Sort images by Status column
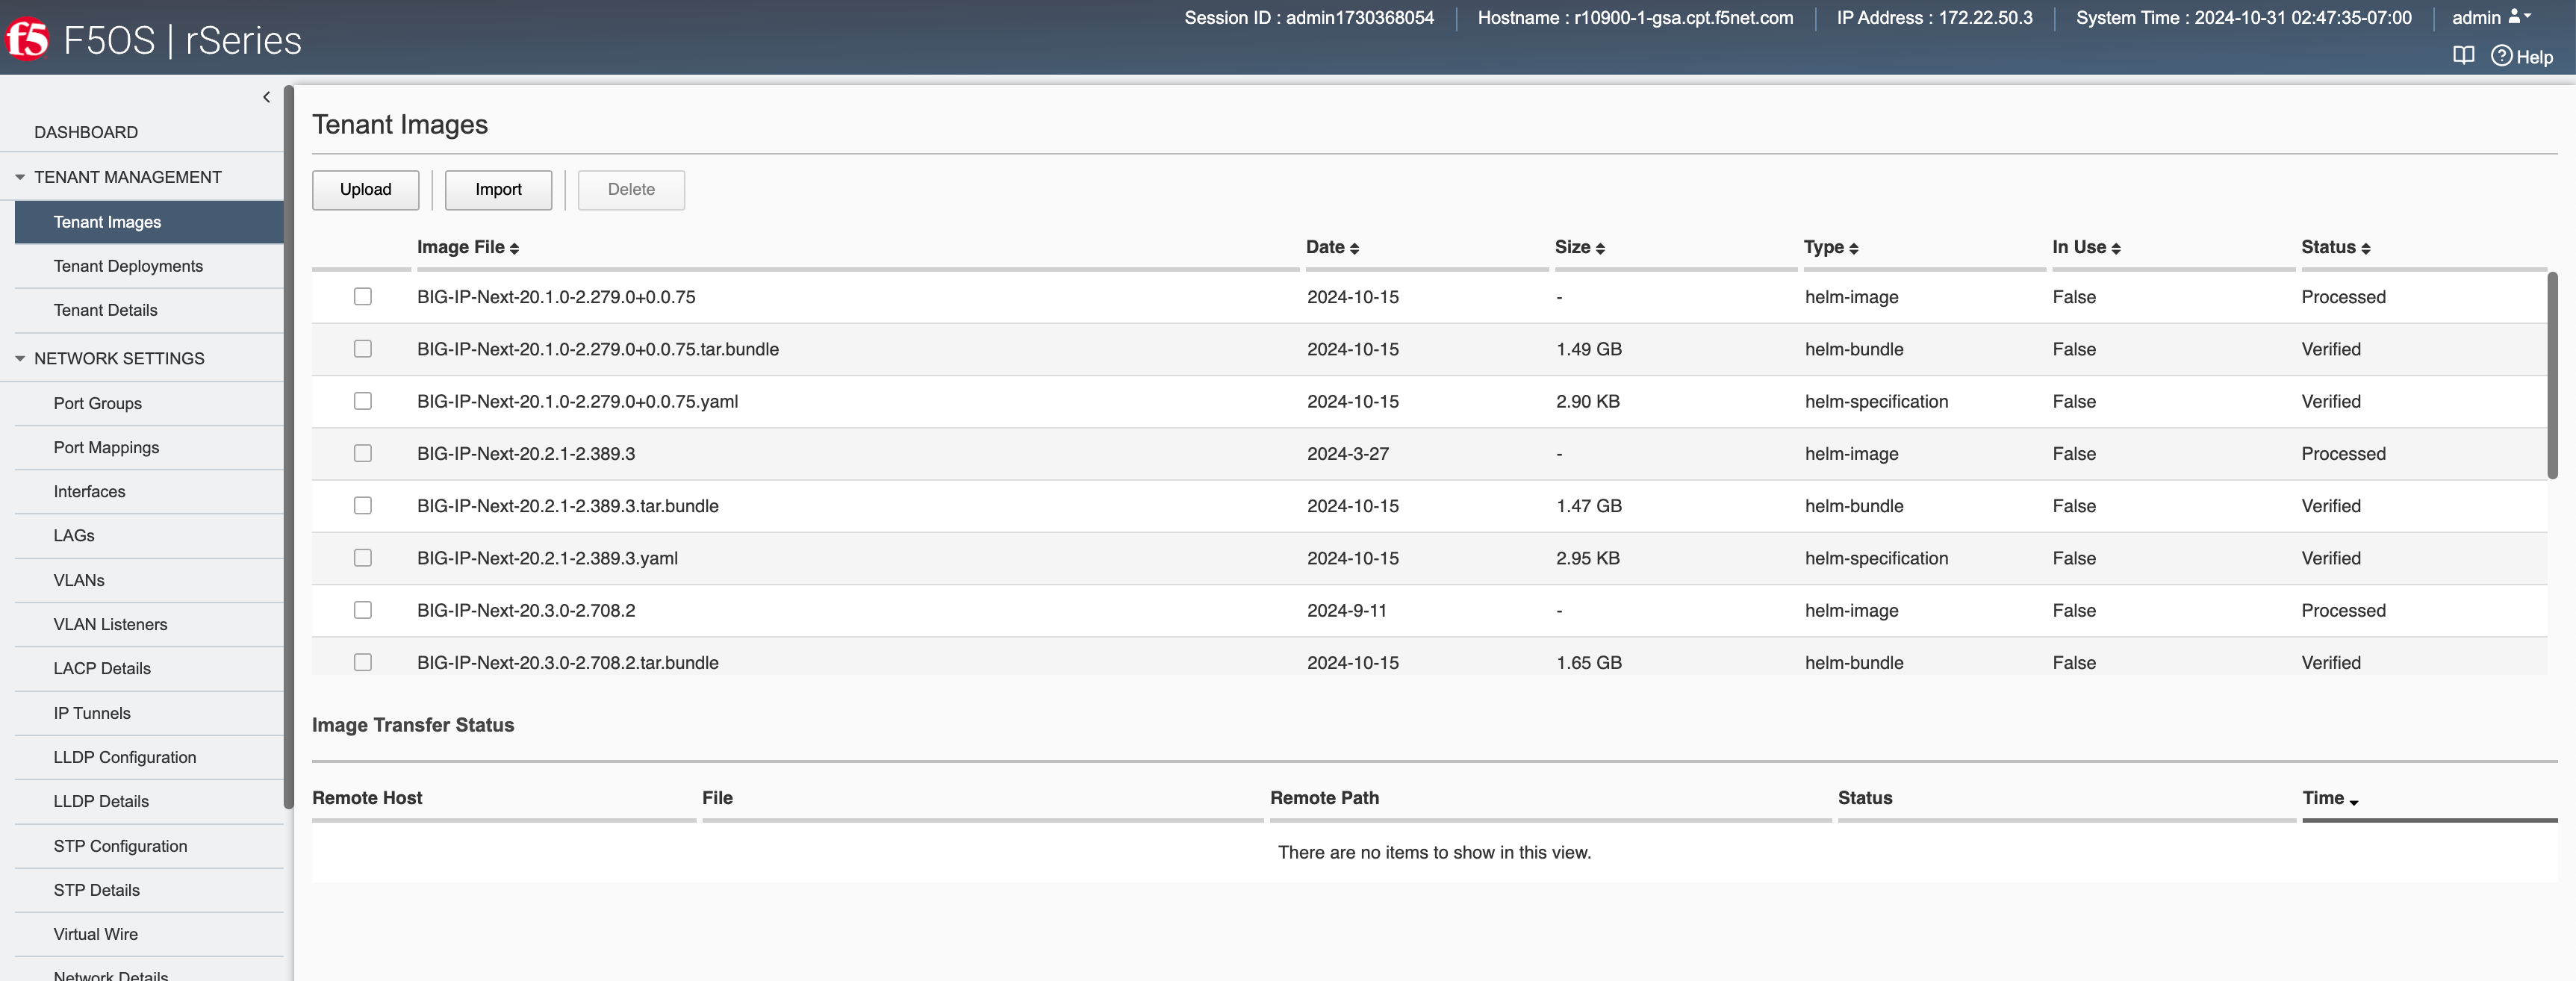This screenshot has width=2576, height=981. click(2335, 247)
